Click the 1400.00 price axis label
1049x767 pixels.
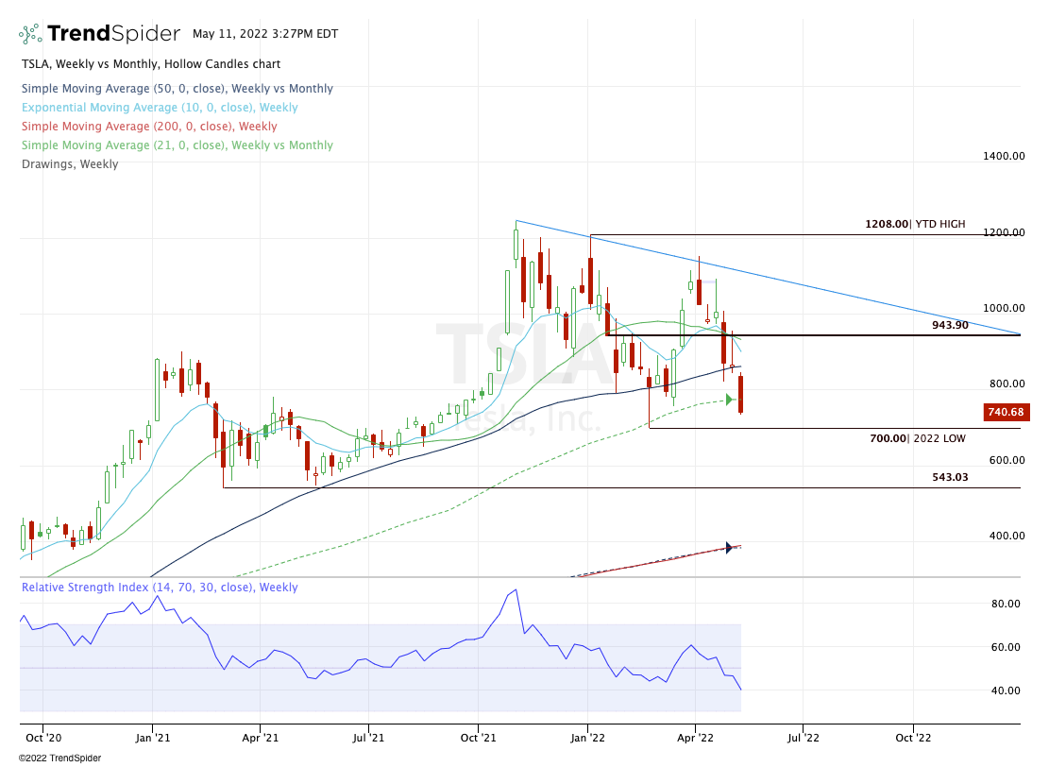[x=1004, y=156]
